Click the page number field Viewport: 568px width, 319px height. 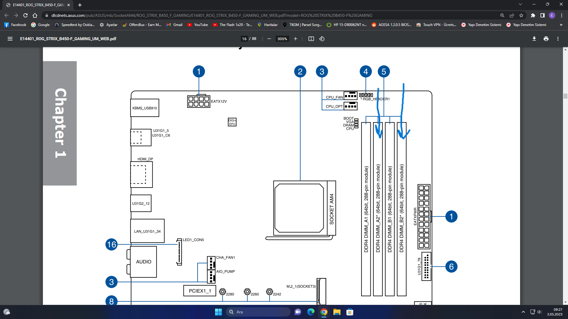coord(244,39)
